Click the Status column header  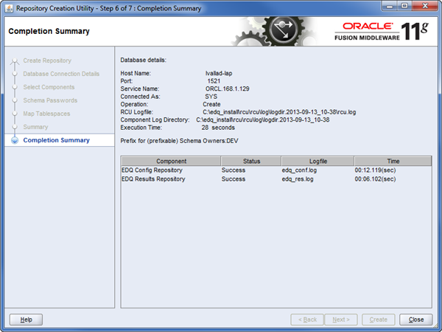coord(251,161)
